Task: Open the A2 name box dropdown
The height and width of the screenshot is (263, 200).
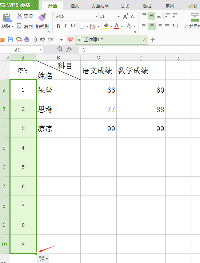Action: pyautogui.click(x=41, y=50)
